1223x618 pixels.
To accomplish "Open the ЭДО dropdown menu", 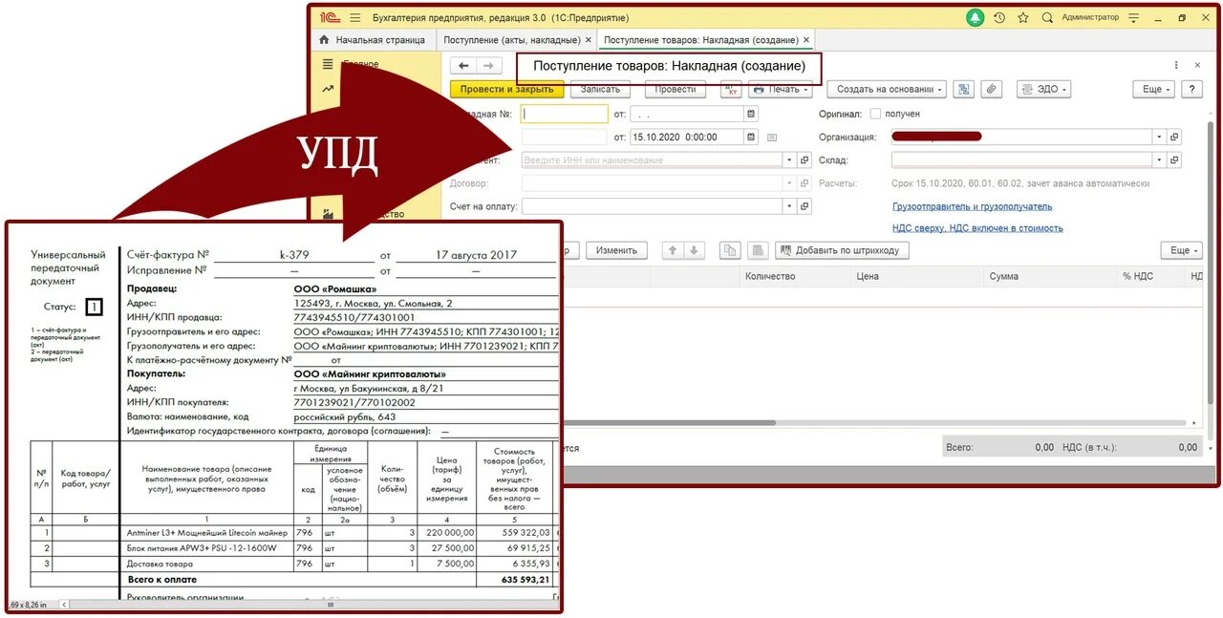I will coord(1043,89).
